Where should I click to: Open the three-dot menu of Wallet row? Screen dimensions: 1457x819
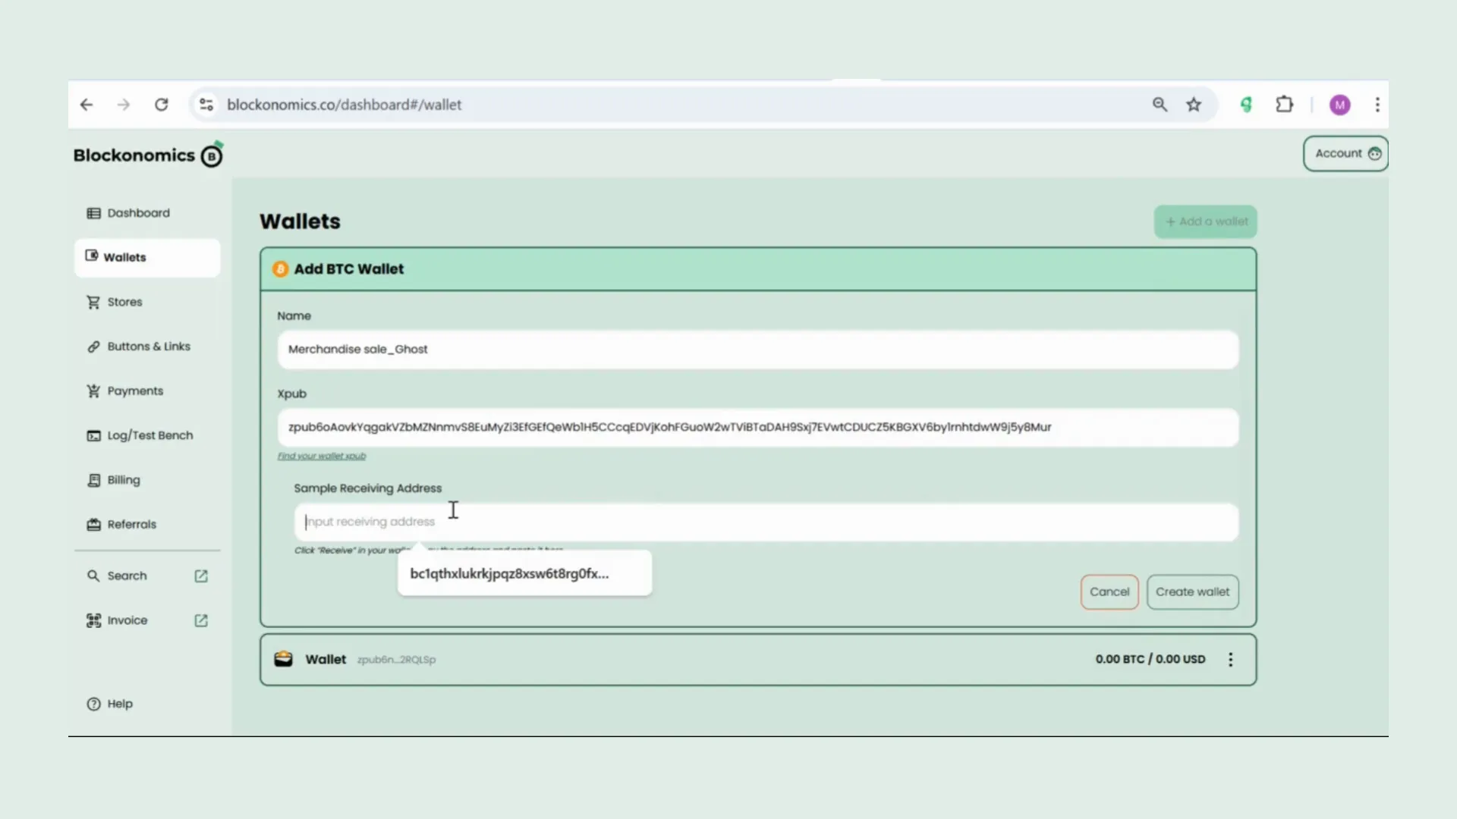pos(1231,660)
